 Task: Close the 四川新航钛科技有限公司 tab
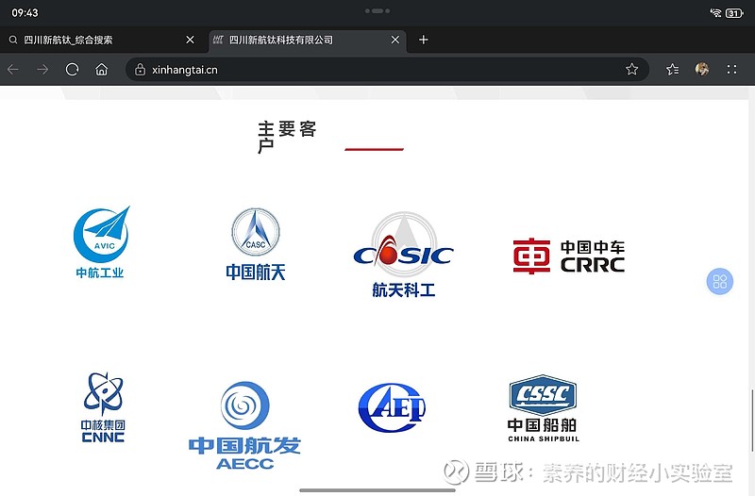[x=395, y=40]
